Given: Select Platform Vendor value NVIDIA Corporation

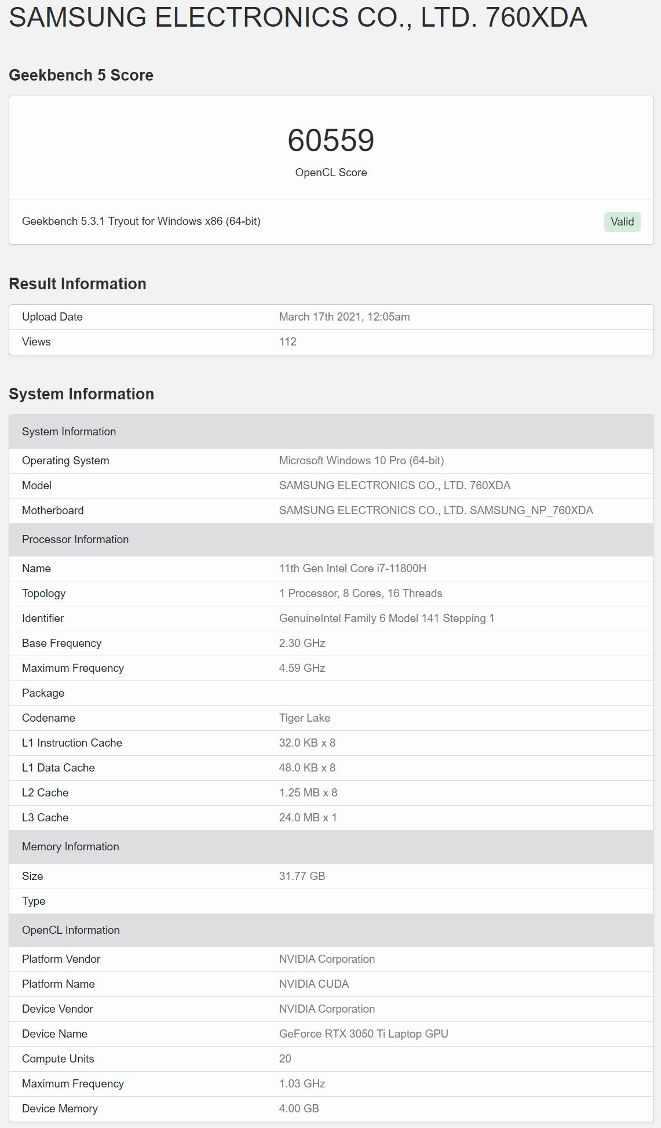Looking at the screenshot, I should pyautogui.click(x=327, y=959).
